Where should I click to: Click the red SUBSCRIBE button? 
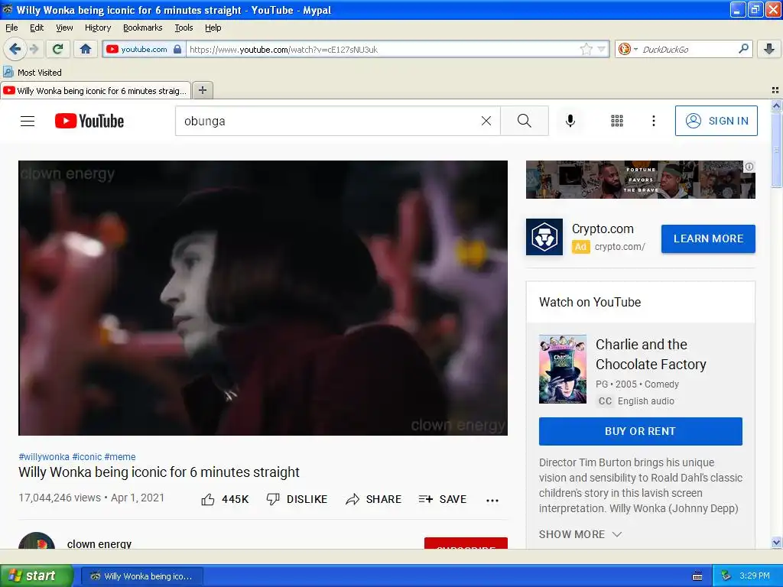pos(466,543)
